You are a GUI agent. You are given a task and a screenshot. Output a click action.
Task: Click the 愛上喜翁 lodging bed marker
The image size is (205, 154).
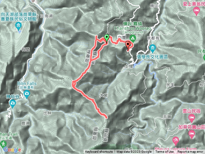[x=196, y=11]
